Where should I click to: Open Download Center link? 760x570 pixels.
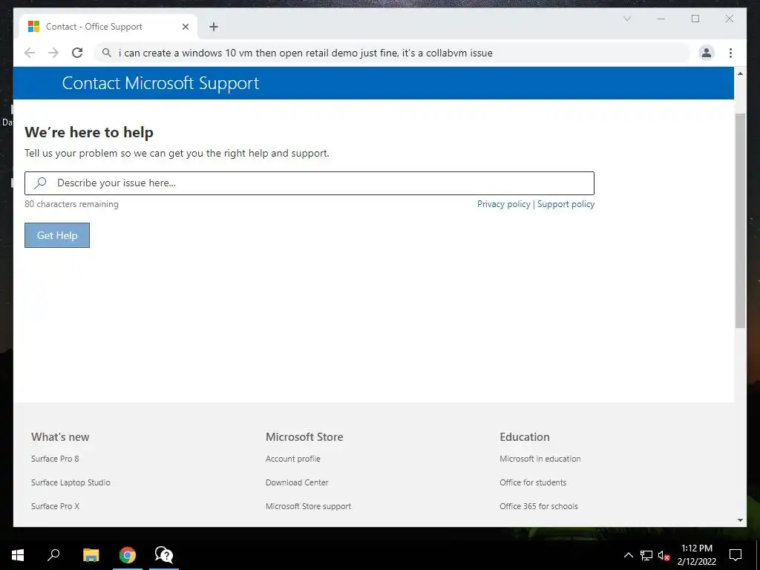[x=297, y=482]
